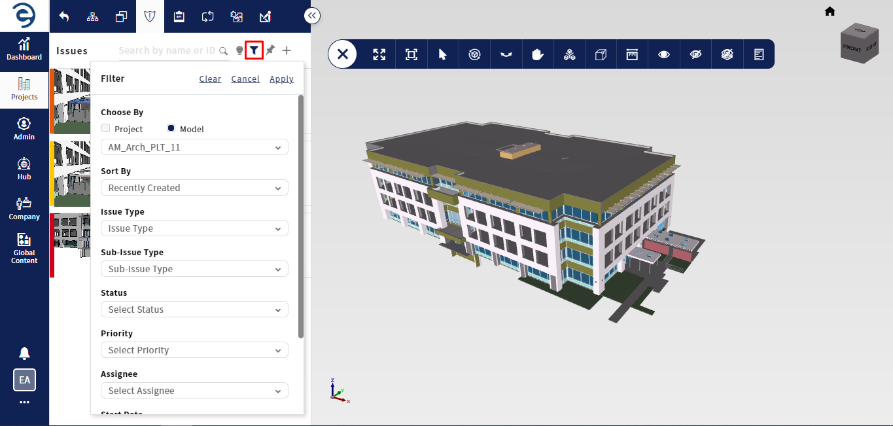The image size is (893, 426).
Task: Click the search magnifier icon
Action: click(x=223, y=50)
